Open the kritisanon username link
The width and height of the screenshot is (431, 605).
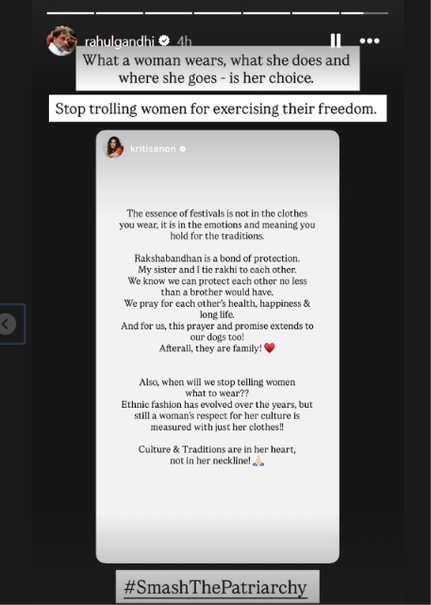pos(153,148)
